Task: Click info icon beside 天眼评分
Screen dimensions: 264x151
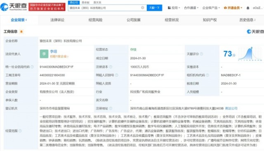Action: click(x=201, y=54)
